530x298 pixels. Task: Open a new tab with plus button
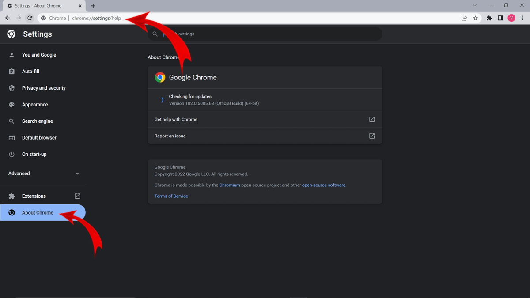click(x=93, y=6)
